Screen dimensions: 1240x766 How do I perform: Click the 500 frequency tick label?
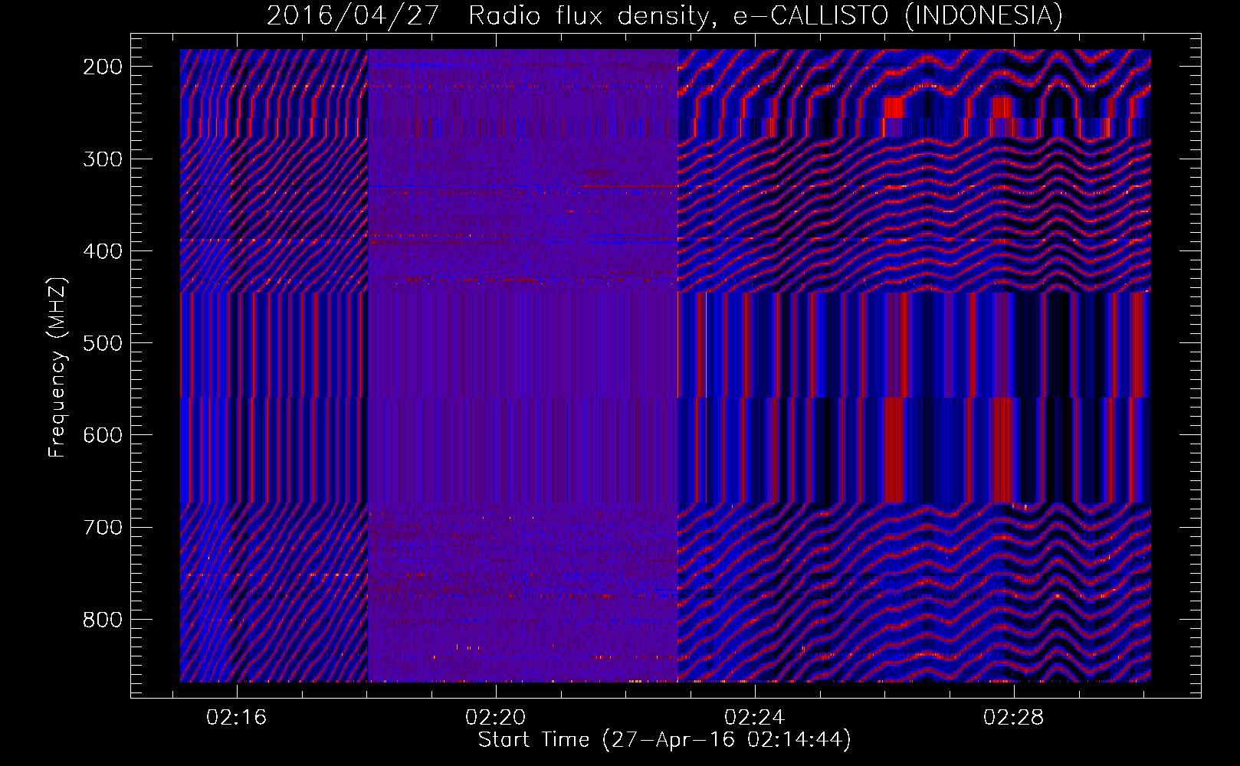tap(103, 343)
